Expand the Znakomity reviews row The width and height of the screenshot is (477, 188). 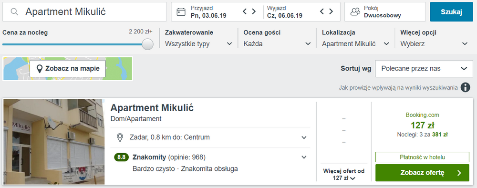click(x=210, y=157)
